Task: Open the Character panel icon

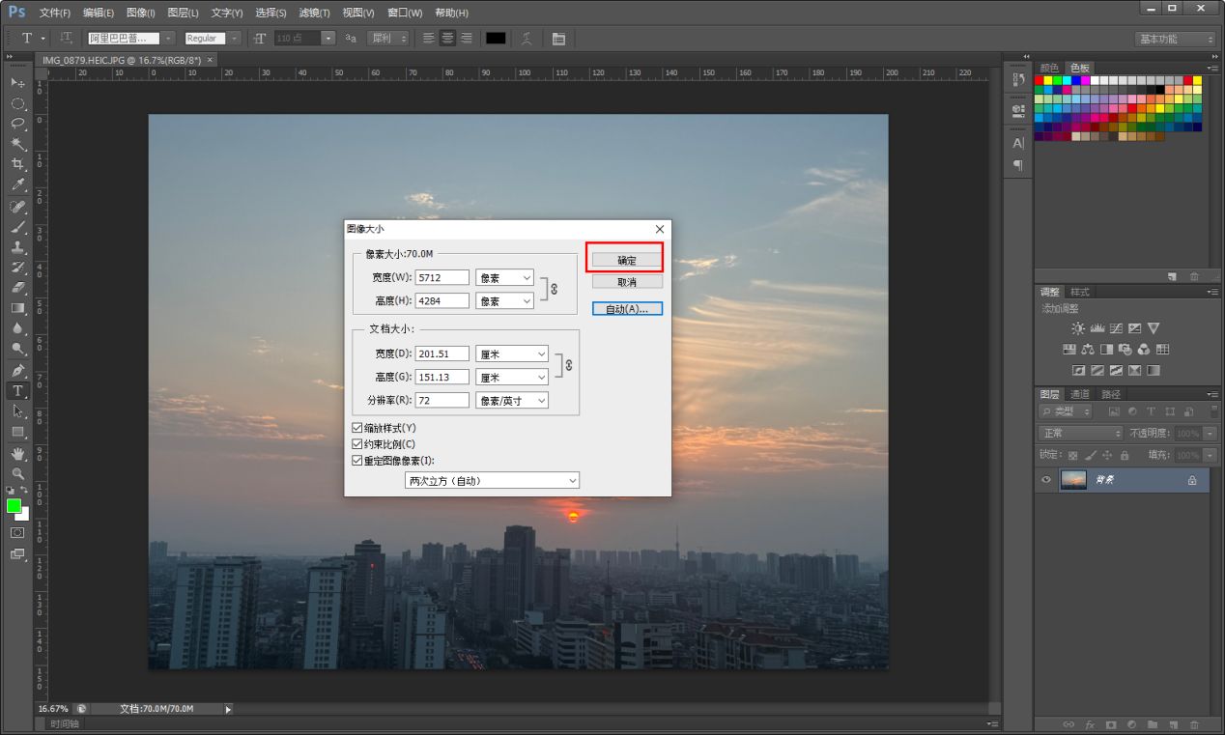Action: coord(1018,143)
